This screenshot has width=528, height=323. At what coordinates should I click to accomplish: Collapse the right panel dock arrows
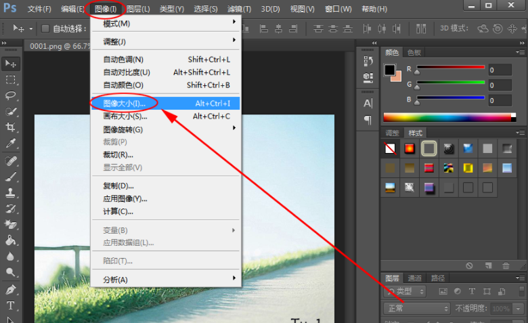(522, 43)
